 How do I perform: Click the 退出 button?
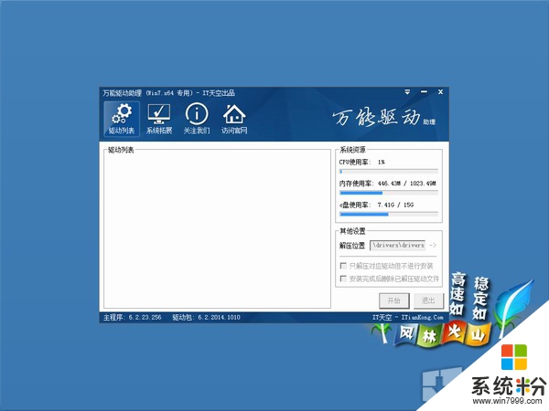click(428, 300)
